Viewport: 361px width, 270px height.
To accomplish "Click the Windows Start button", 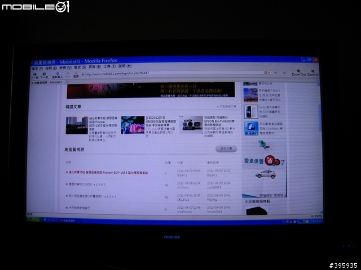I will pos(34,219).
